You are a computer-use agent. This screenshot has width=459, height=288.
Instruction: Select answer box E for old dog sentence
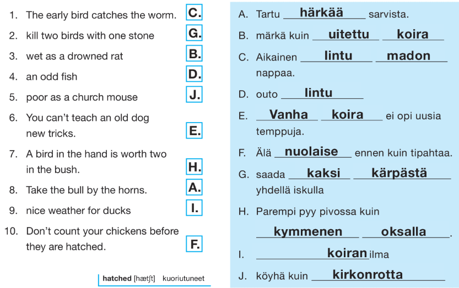194,130
